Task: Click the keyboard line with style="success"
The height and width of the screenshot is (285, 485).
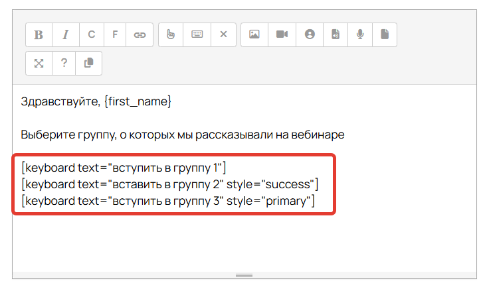Action: [x=170, y=184]
